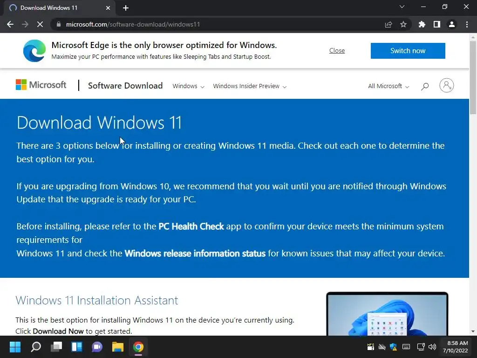The image size is (477, 358).
Task: Open volume control tray icon
Action: click(x=432, y=347)
